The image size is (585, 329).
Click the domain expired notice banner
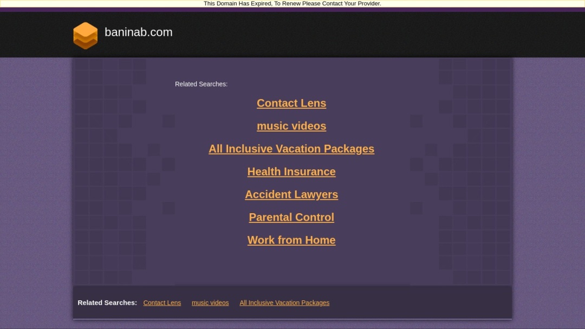pos(292,4)
